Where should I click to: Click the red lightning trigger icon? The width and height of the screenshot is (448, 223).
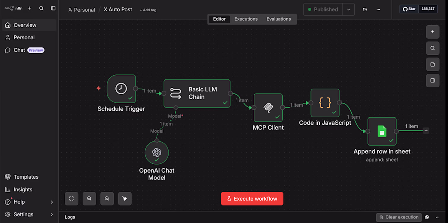(99, 88)
